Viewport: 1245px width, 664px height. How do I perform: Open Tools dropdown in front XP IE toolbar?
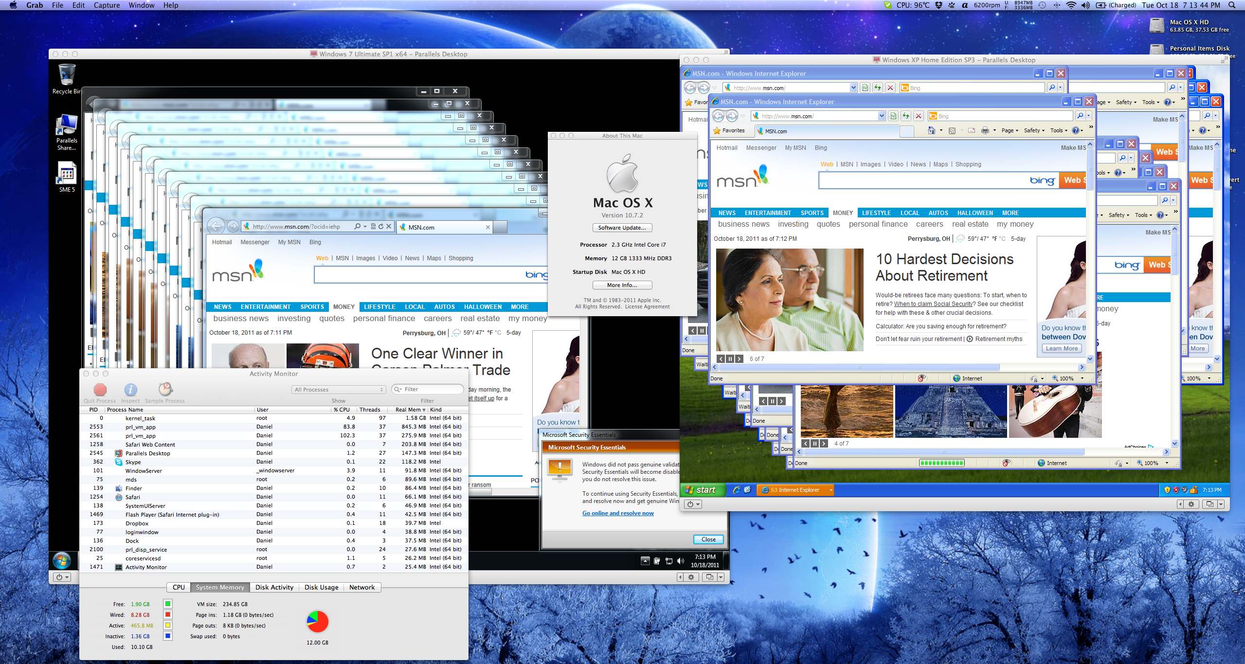coord(1059,130)
